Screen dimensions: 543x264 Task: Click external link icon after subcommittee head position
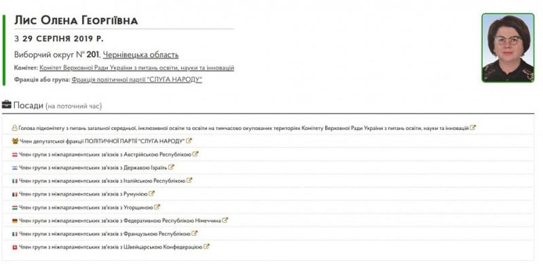tap(473, 127)
